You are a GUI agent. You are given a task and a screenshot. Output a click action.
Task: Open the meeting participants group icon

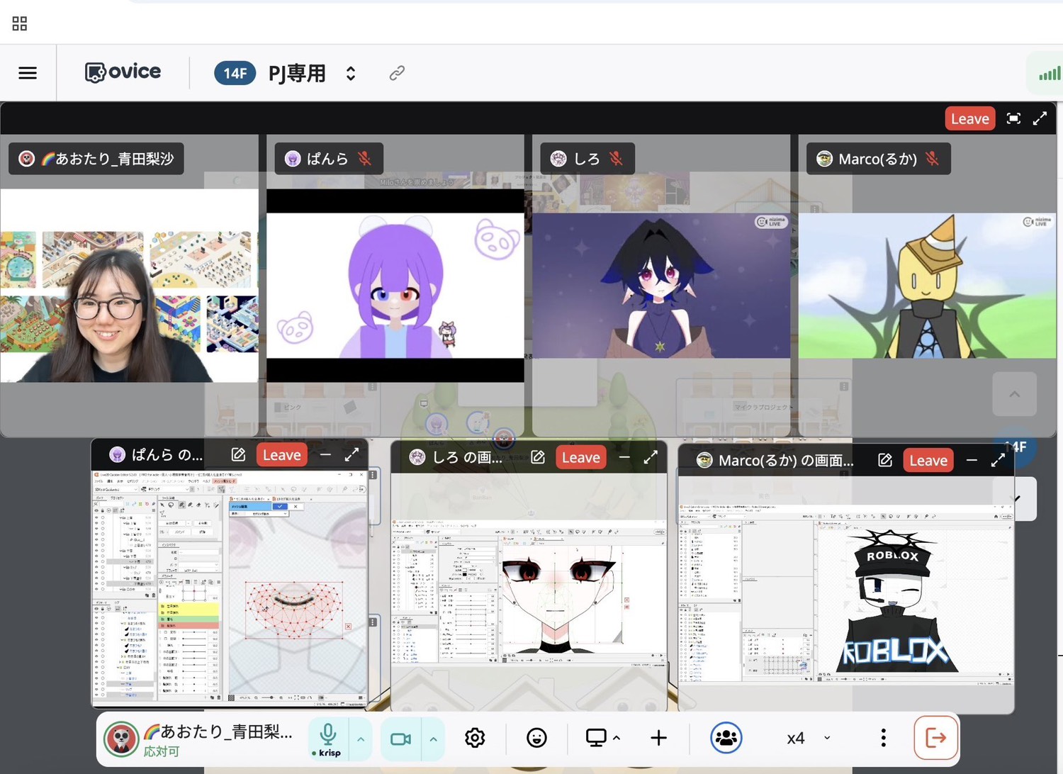pos(726,739)
